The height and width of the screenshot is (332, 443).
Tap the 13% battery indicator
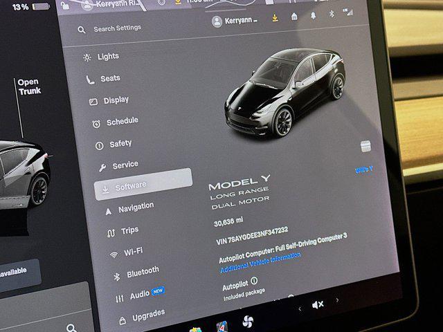point(30,6)
